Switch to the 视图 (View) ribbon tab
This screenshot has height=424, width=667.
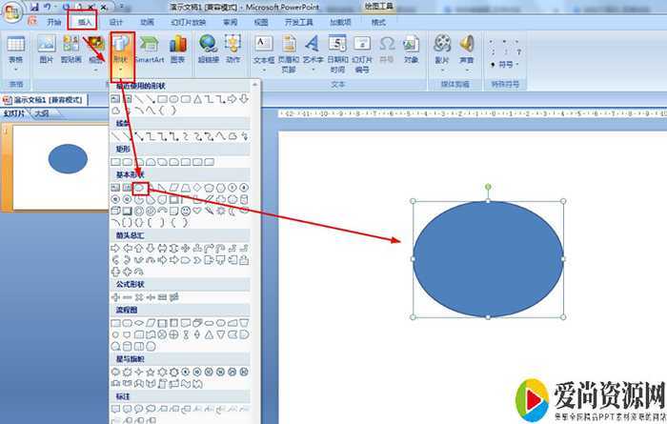pos(261,22)
